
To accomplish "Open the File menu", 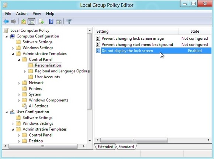I will coord(8,14).
